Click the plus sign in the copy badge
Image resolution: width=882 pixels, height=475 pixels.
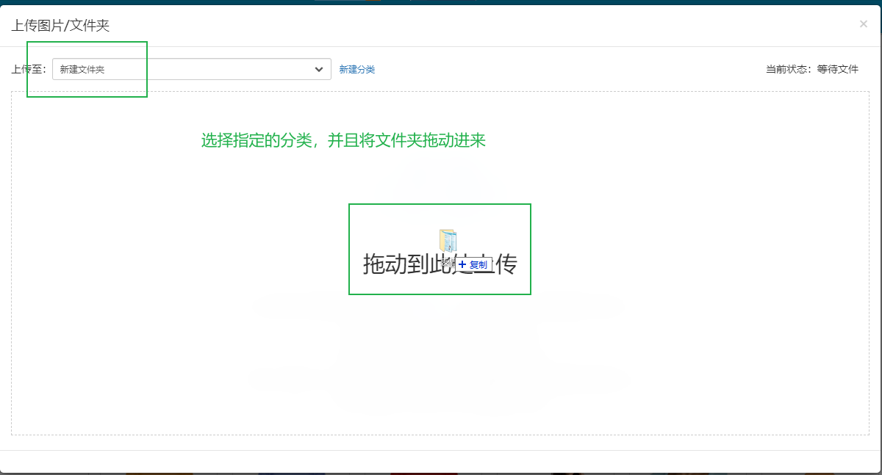coord(462,264)
